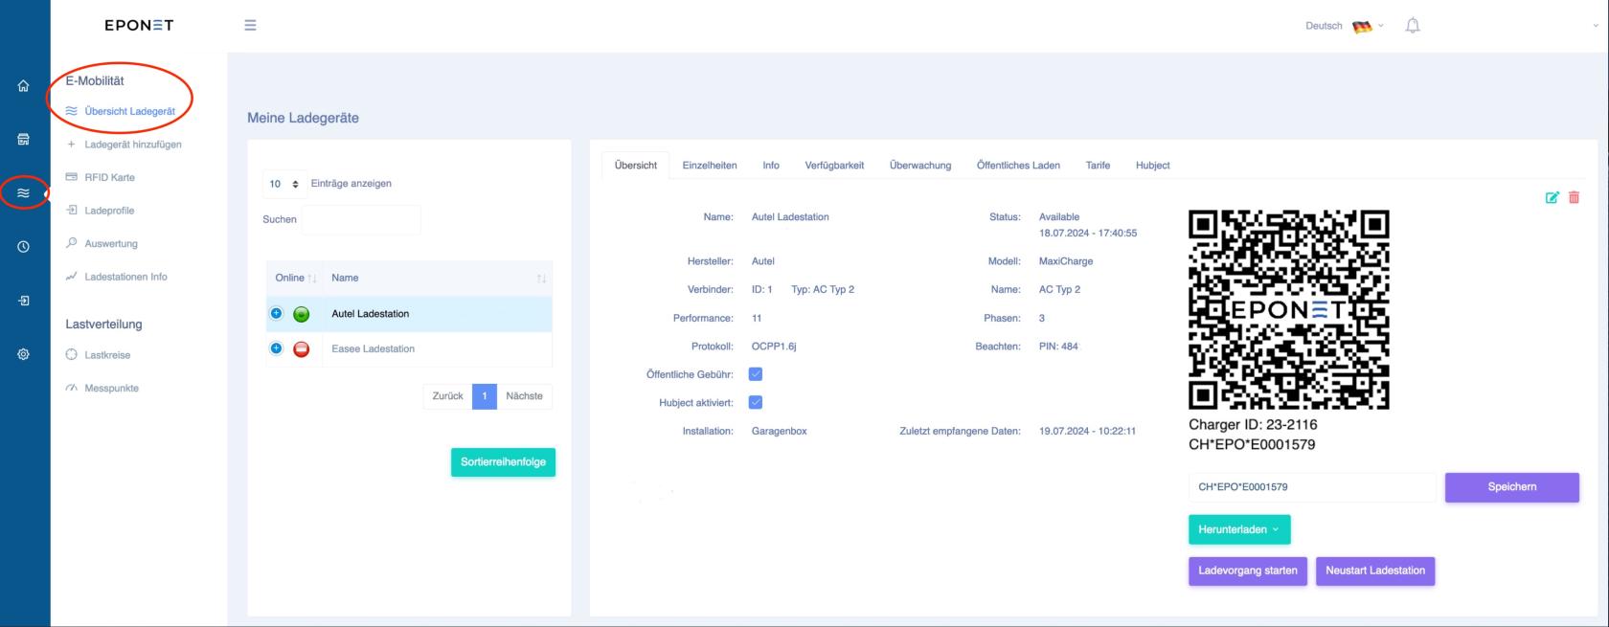Switch to the Hubject tab
Image resolution: width=1609 pixels, height=627 pixels.
pos(1153,165)
